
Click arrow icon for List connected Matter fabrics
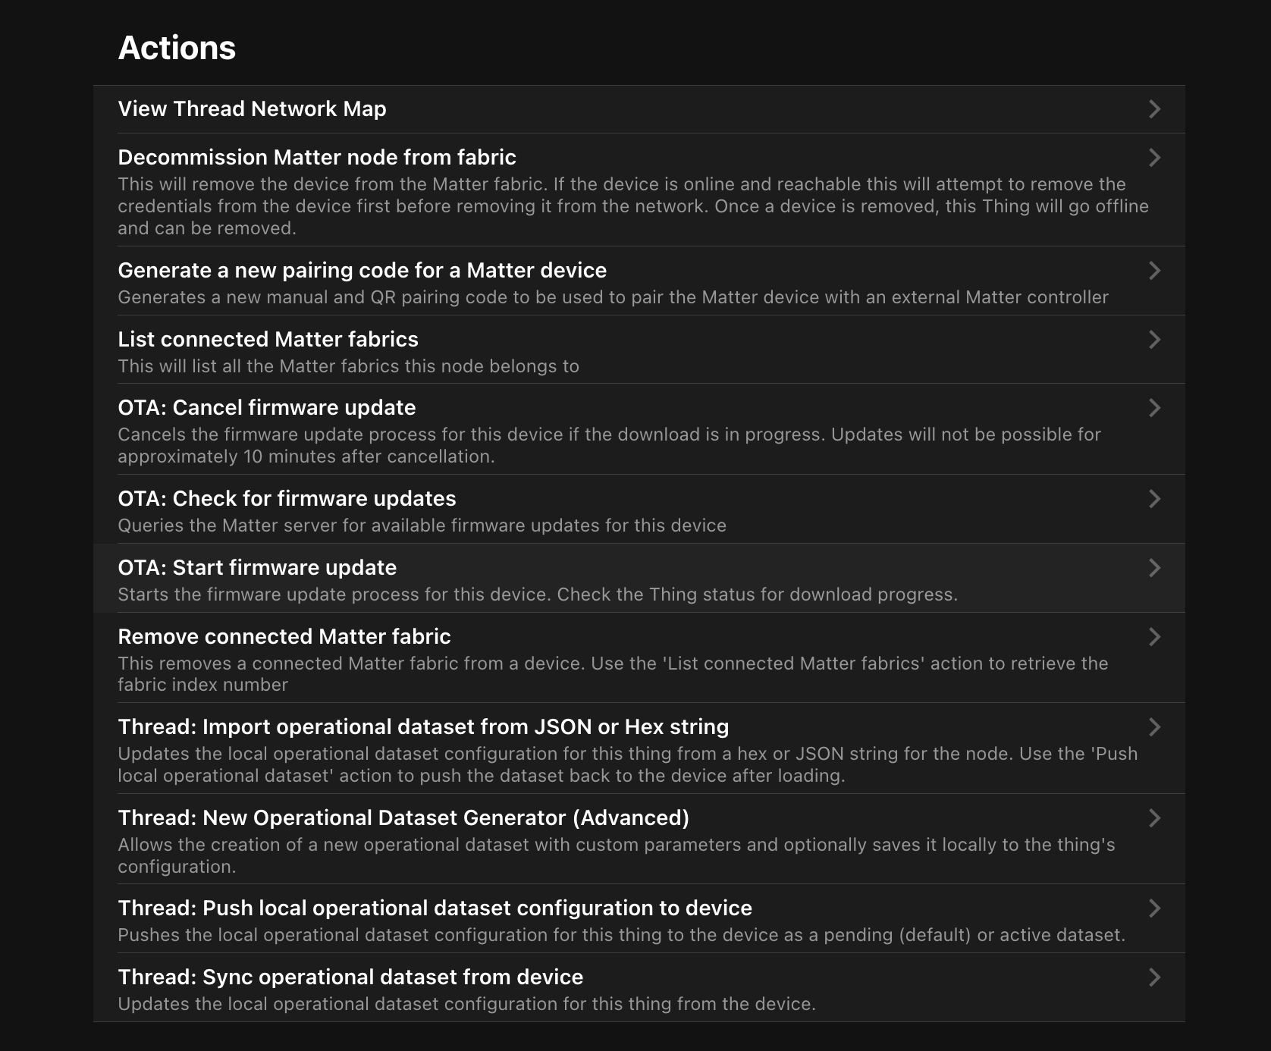click(1154, 340)
